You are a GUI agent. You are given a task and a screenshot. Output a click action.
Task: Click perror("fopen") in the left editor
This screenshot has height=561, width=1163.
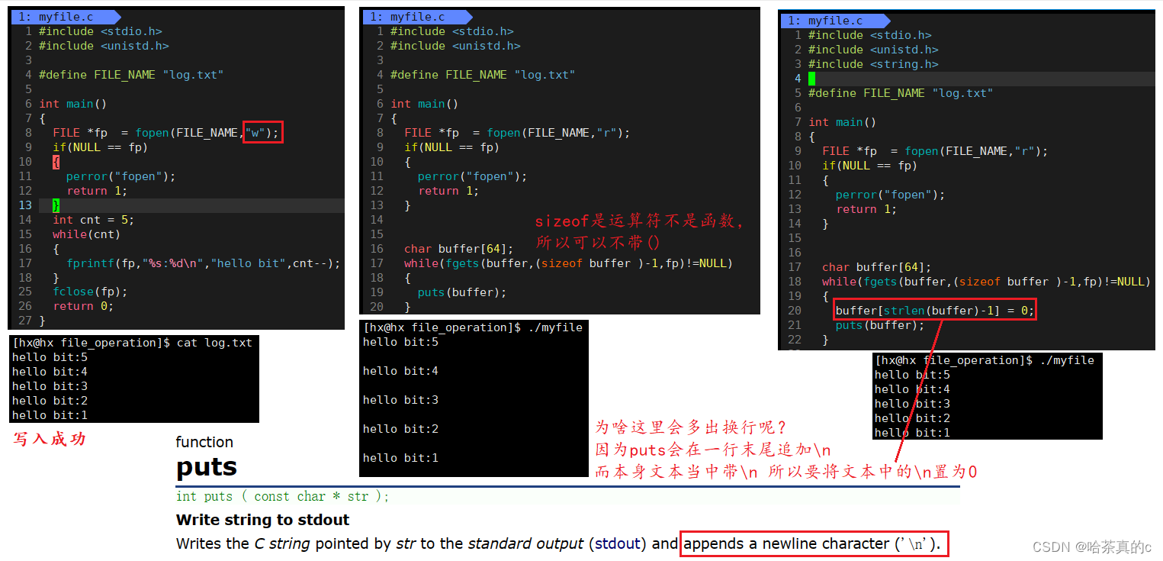pyautogui.click(x=120, y=176)
